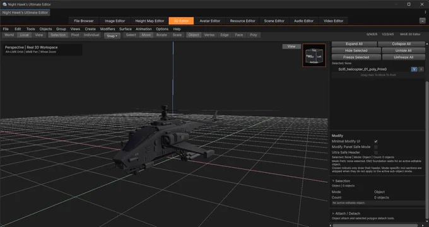Viewport: 429px width, 227px height.
Task: Click the Collapse All button
Action: [x=401, y=44]
